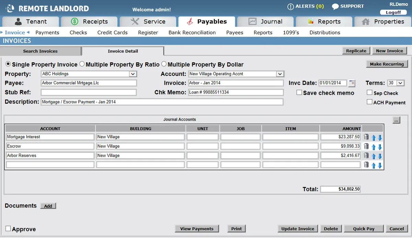Expand the Account dropdown list
412x238 pixels.
(280, 74)
